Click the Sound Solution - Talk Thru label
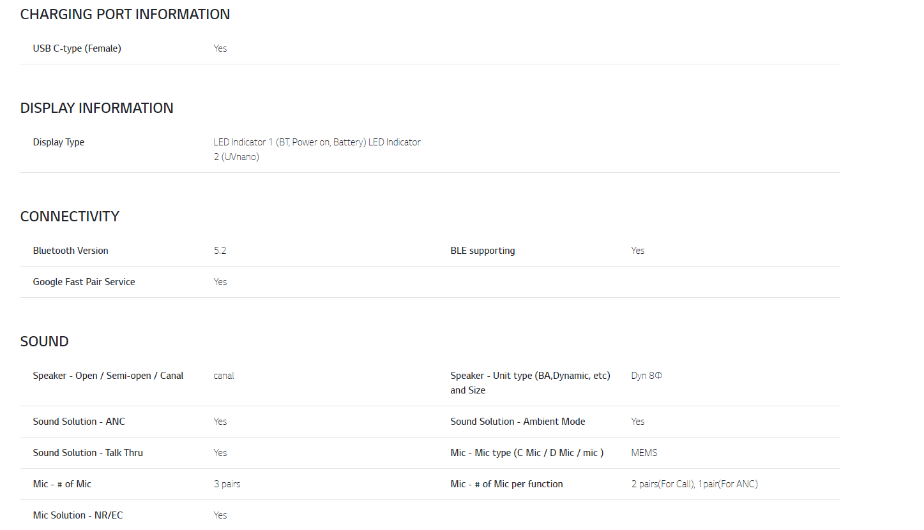The image size is (924, 530). tap(87, 453)
